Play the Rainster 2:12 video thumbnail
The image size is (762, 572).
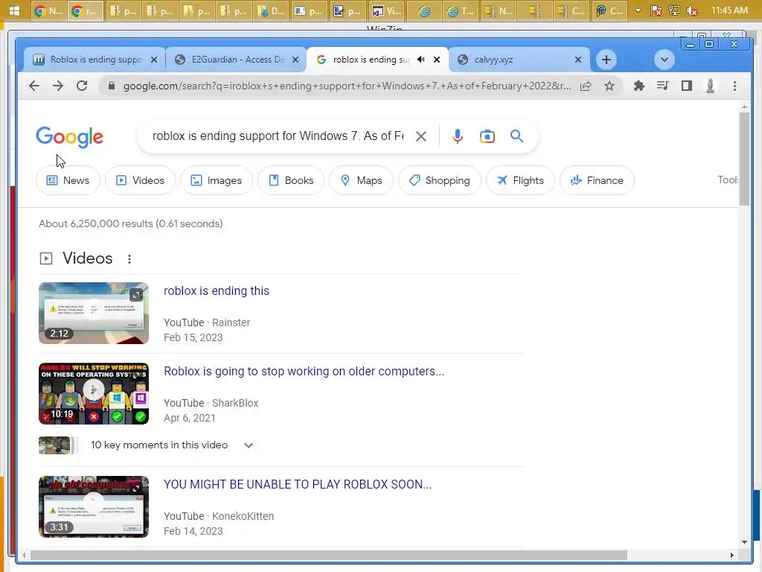94,314
